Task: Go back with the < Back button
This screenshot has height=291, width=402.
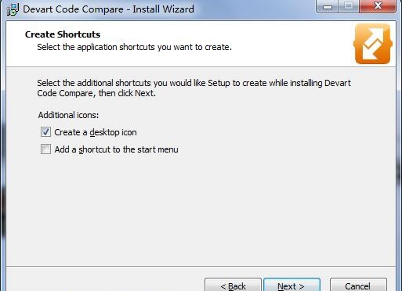Action: click(233, 285)
